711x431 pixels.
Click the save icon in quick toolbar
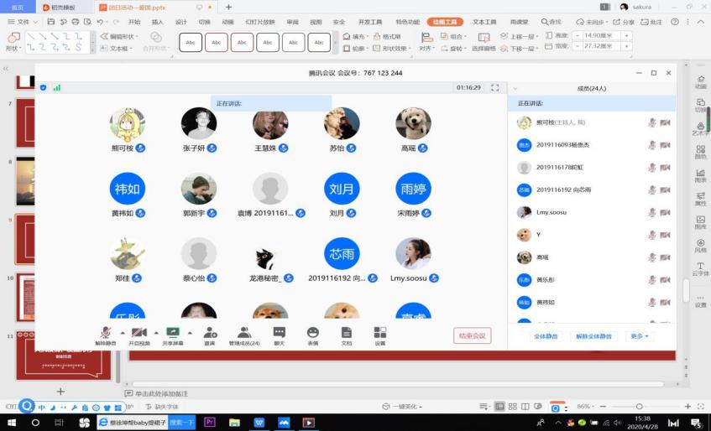point(50,22)
